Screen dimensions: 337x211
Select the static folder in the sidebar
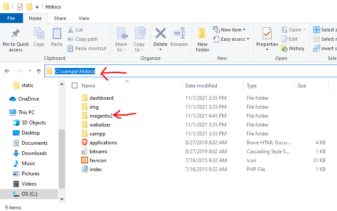point(23,85)
